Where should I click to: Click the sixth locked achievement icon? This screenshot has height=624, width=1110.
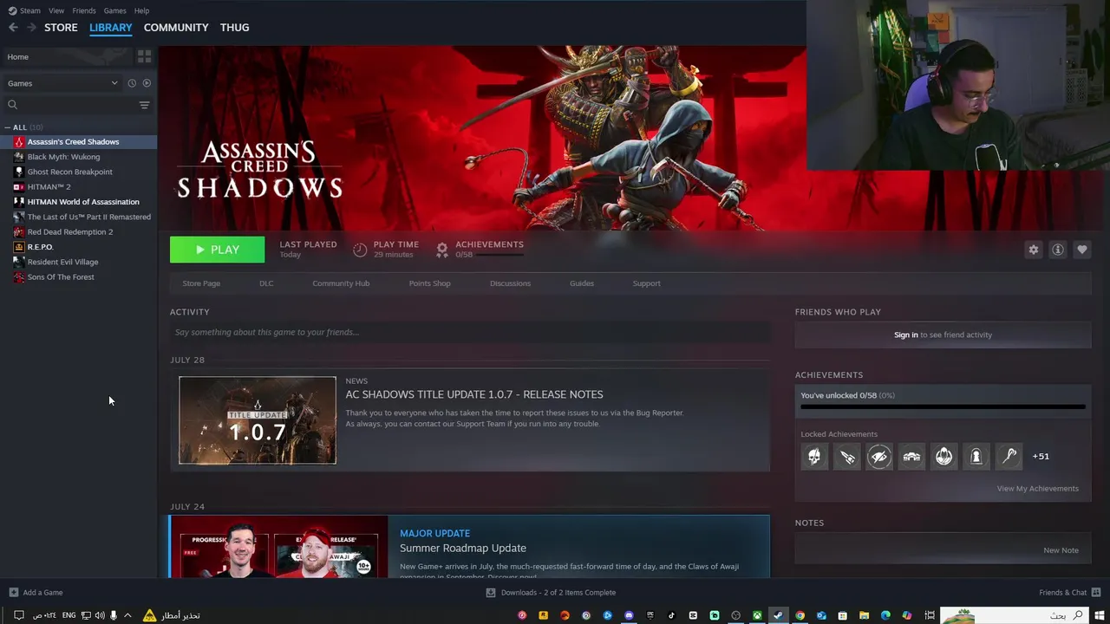coord(976,456)
